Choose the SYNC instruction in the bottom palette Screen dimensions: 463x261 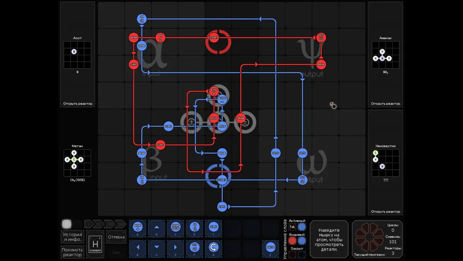[x=213, y=227]
